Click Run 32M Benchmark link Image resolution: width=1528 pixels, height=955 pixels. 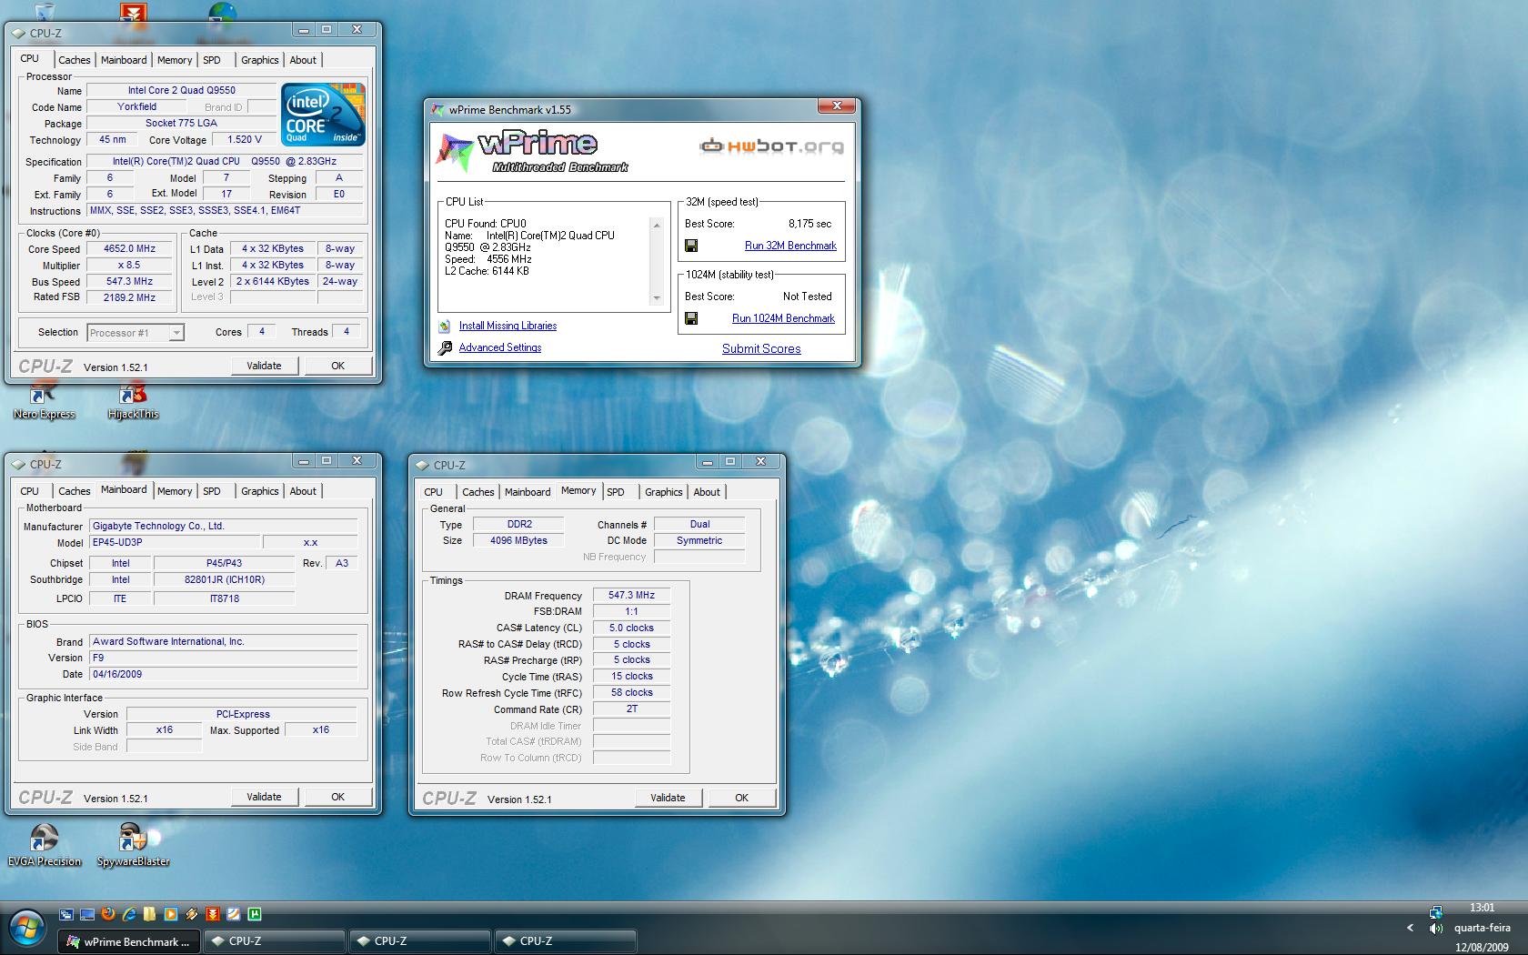790,246
